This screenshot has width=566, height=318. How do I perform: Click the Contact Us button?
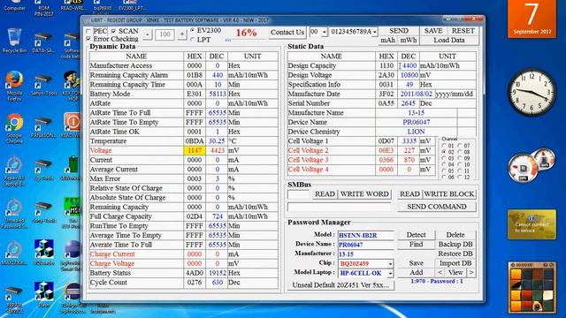click(x=287, y=33)
